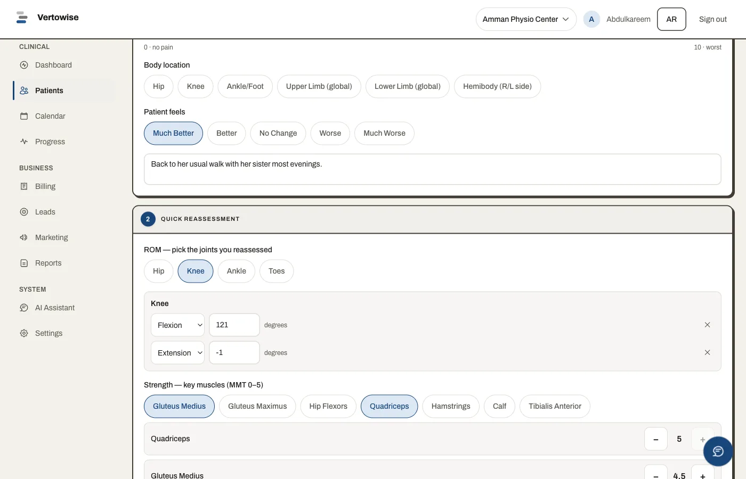Click the Leads target icon
The height and width of the screenshot is (479, 746).
(24, 212)
